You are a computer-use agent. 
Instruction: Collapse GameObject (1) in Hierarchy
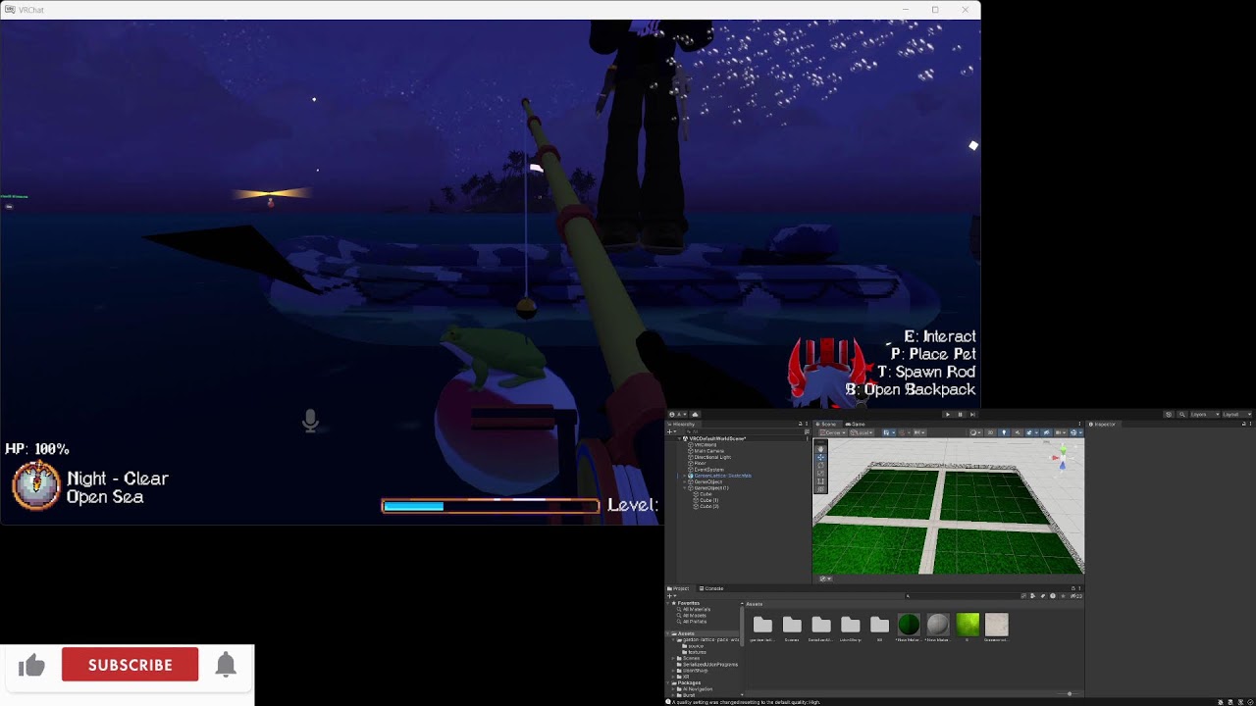point(684,487)
